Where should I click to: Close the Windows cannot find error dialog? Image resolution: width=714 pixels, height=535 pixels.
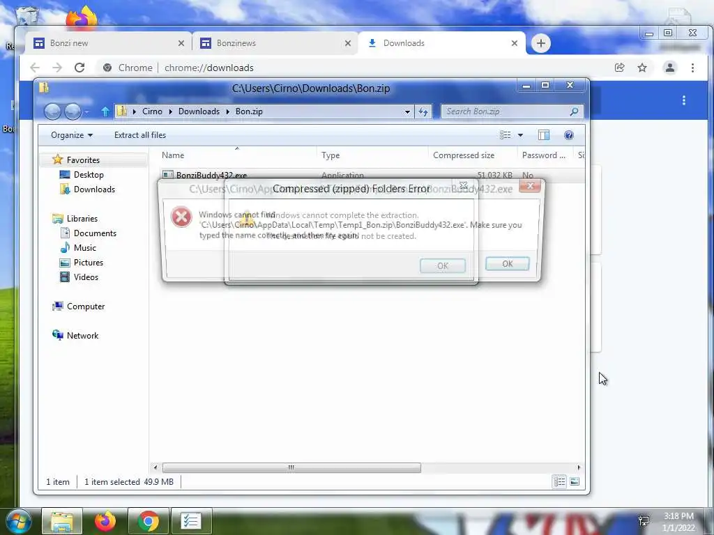coord(530,185)
